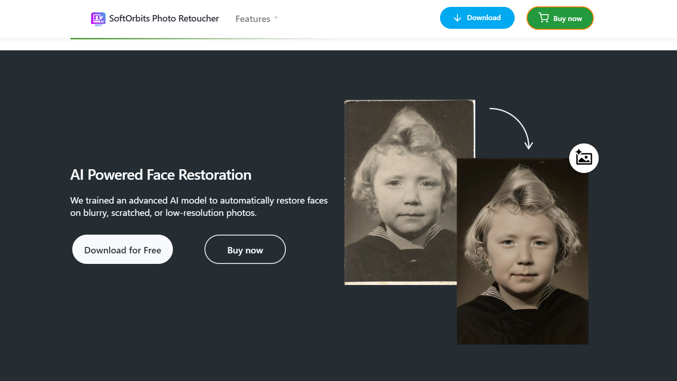
Task: Click the white Download for Free button
Action: [x=123, y=250]
